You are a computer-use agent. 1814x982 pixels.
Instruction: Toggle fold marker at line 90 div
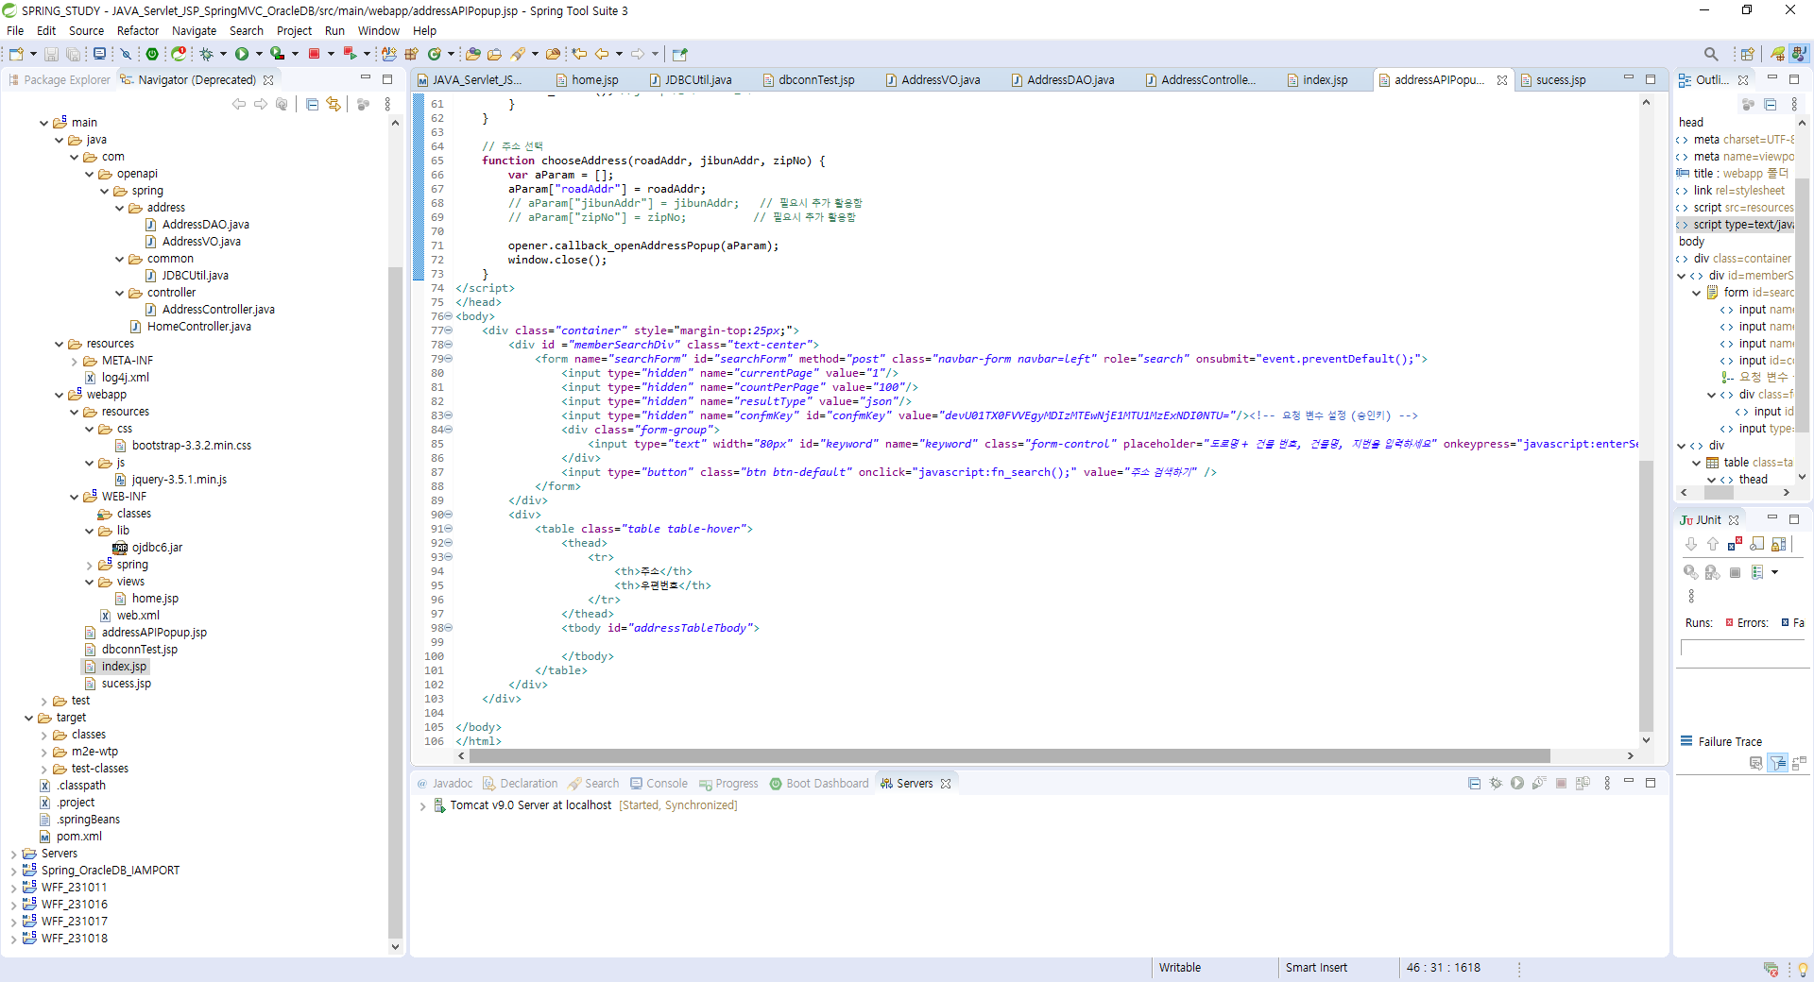click(x=449, y=515)
